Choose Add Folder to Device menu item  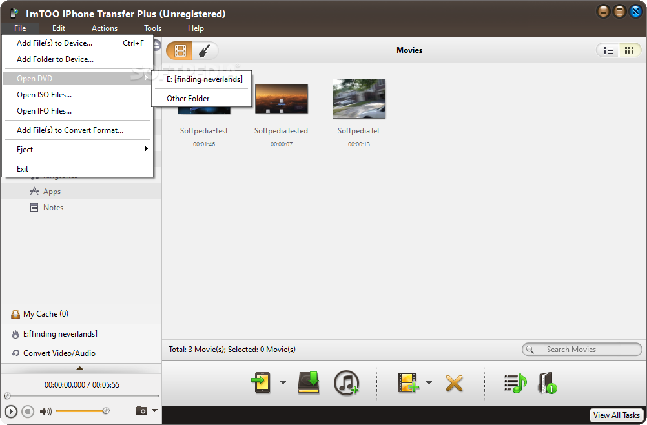coord(77,59)
